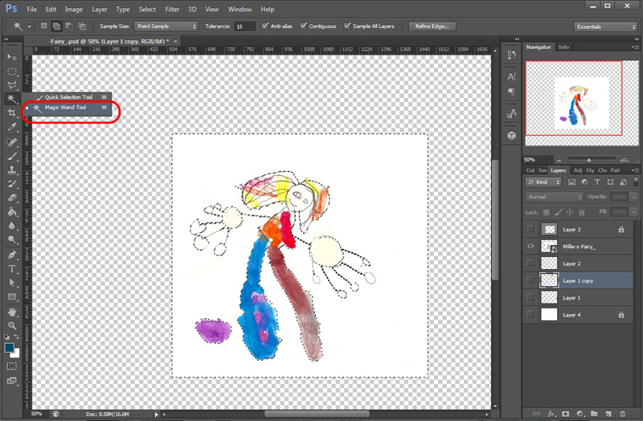
Task: Open Fill dropdown arrow
Action: pyautogui.click(x=634, y=212)
